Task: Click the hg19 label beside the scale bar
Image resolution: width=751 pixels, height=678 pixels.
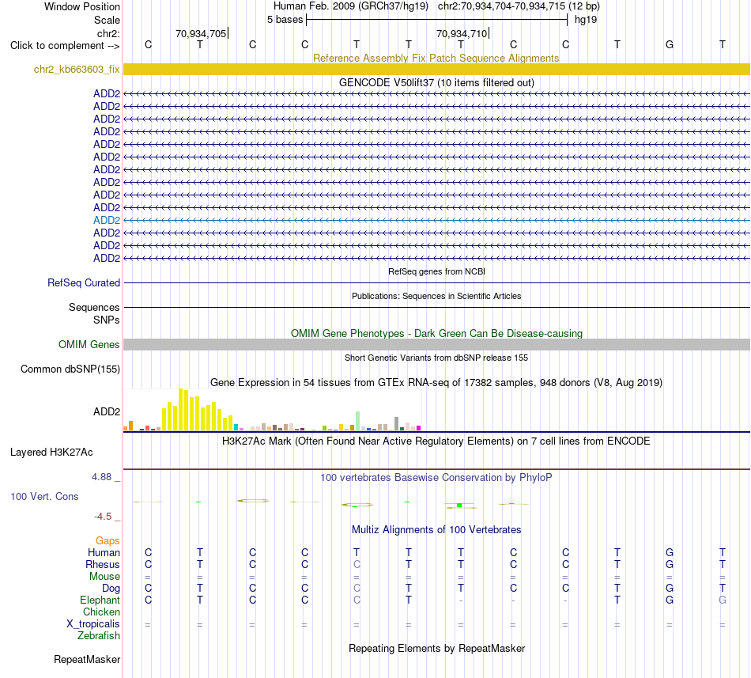Action: pyautogui.click(x=586, y=20)
